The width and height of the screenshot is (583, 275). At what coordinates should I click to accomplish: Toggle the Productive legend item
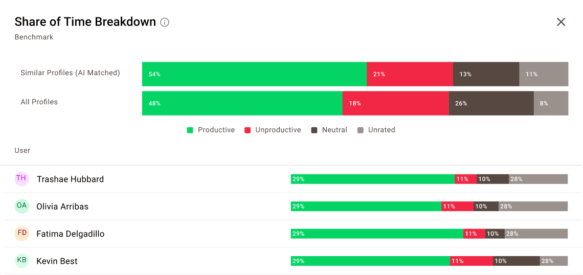tap(211, 130)
